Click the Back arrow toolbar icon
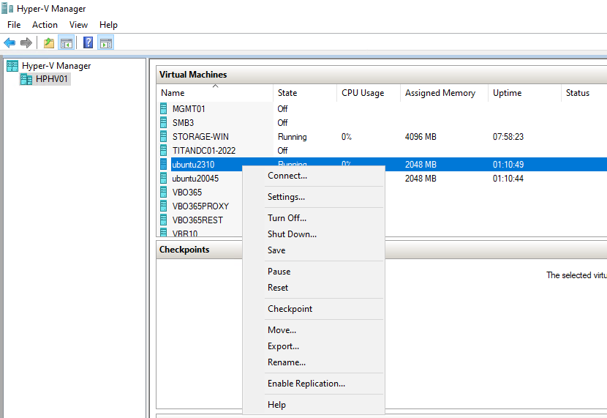This screenshot has width=607, height=418. pos(10,42)
